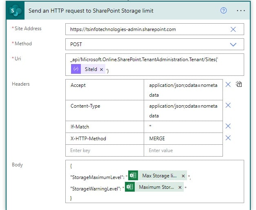Click the Enter value placeholder field

pos(183,150)
